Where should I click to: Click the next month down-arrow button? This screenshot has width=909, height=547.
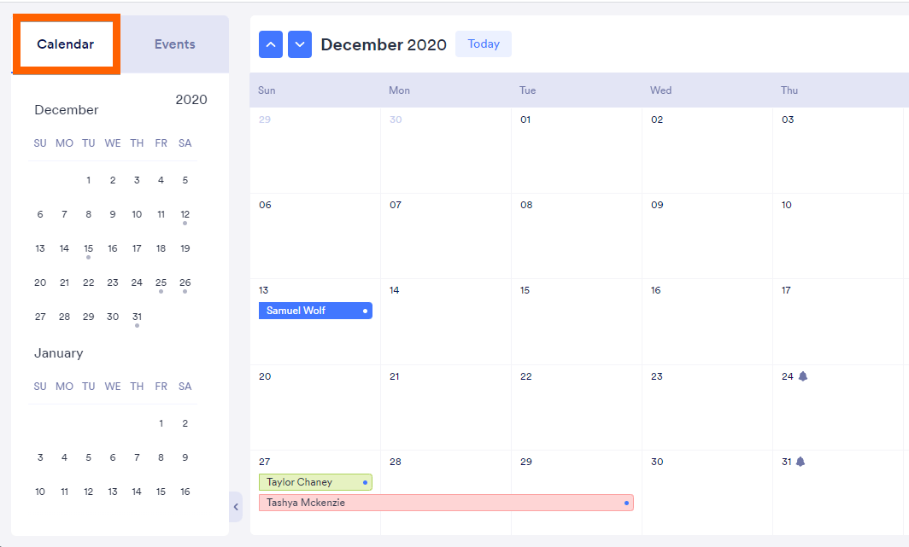click(300, 44)
